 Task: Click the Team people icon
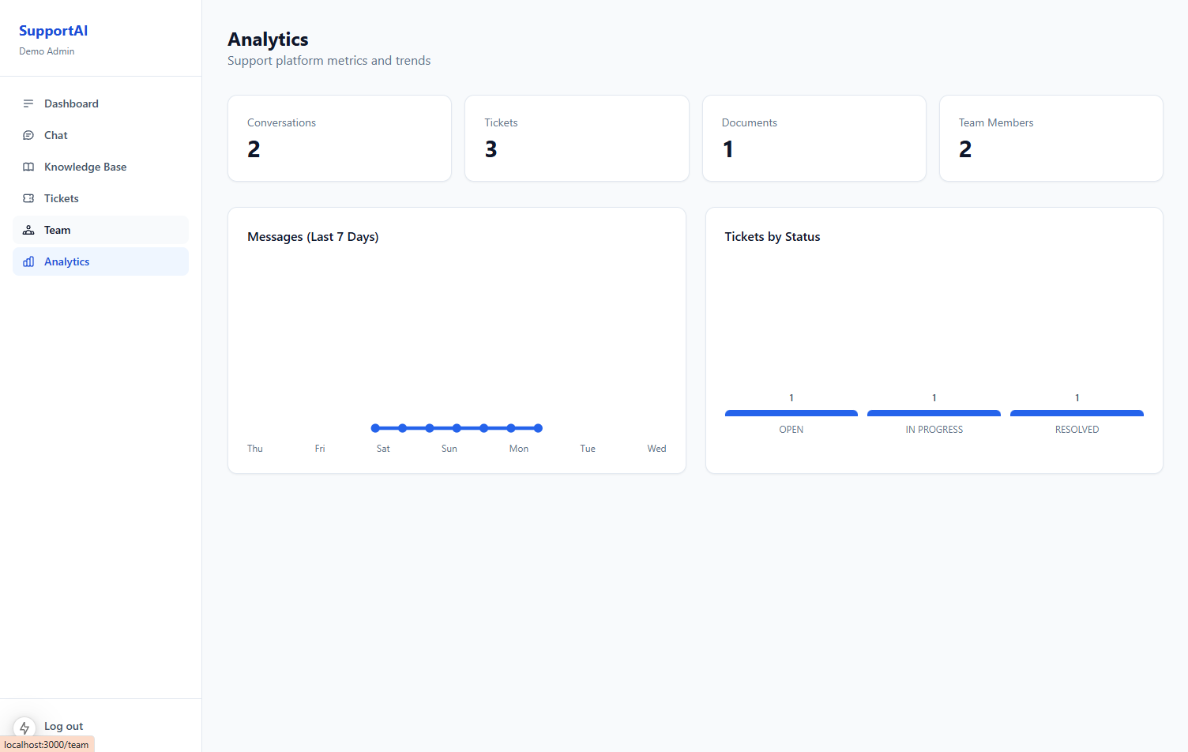tap(28, 230)
